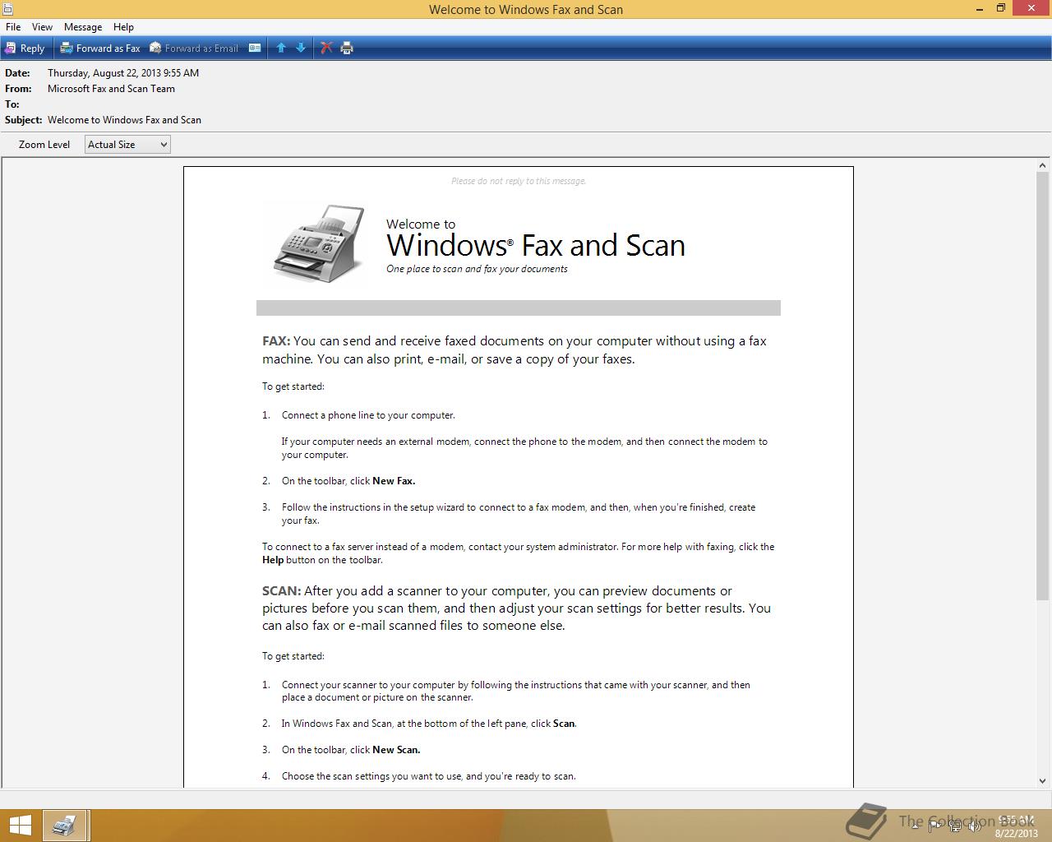Click the fax machine logo image

pos(319,243)
